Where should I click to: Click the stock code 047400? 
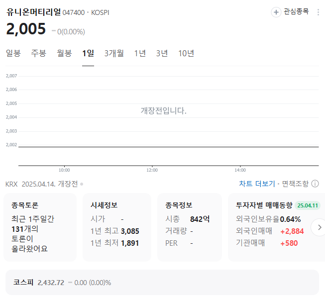[74, 12]
